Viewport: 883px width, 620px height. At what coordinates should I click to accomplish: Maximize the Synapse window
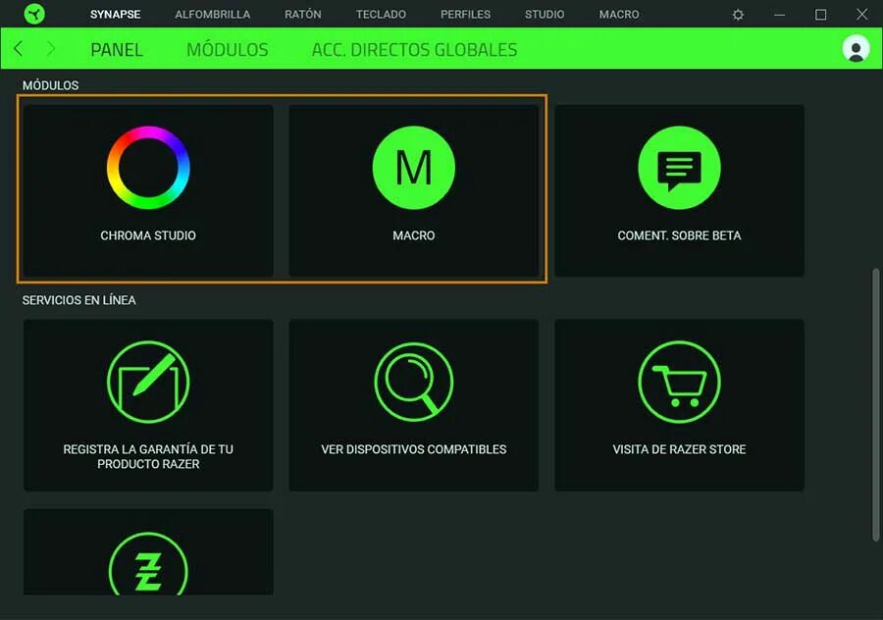pyautogui.click(x=820, y=15)
